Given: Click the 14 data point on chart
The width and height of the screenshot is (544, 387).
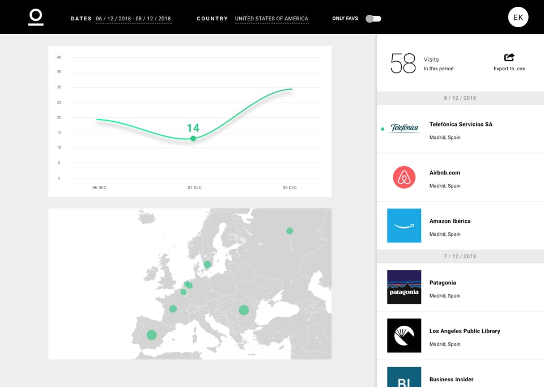Looking at the screenshot, I should point(193,139).
